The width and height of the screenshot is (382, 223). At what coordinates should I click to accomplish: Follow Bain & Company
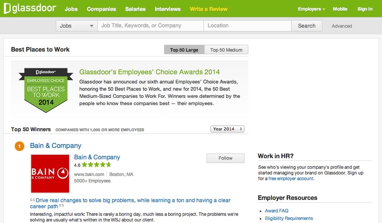(x=225, y=158)
